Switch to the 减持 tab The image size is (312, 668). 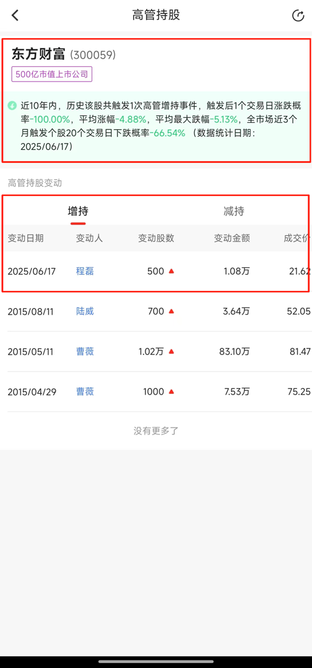[x=233, y=211]
